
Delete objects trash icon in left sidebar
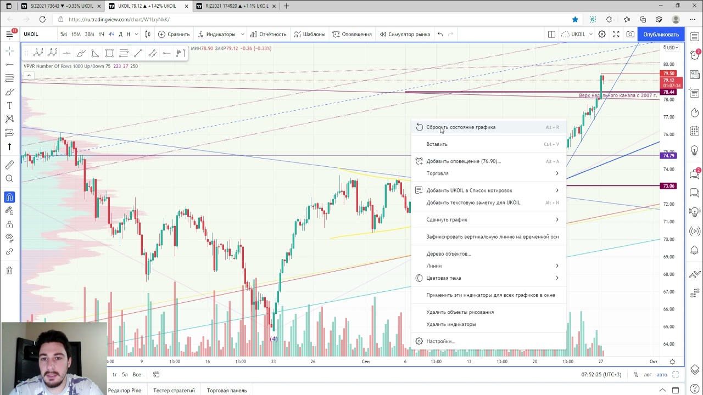[x=9, y=270]
